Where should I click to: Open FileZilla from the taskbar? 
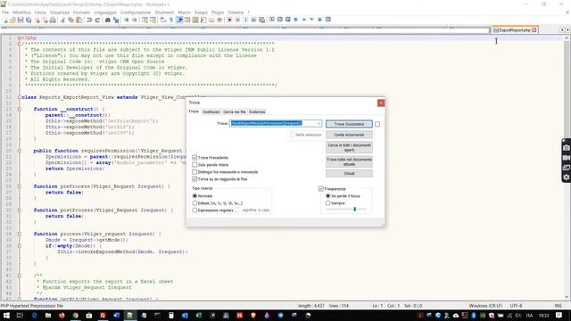(103, 316)
